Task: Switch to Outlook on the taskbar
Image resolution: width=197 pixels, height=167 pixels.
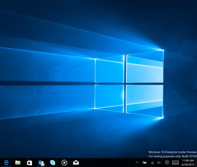Action: [41, 163]
